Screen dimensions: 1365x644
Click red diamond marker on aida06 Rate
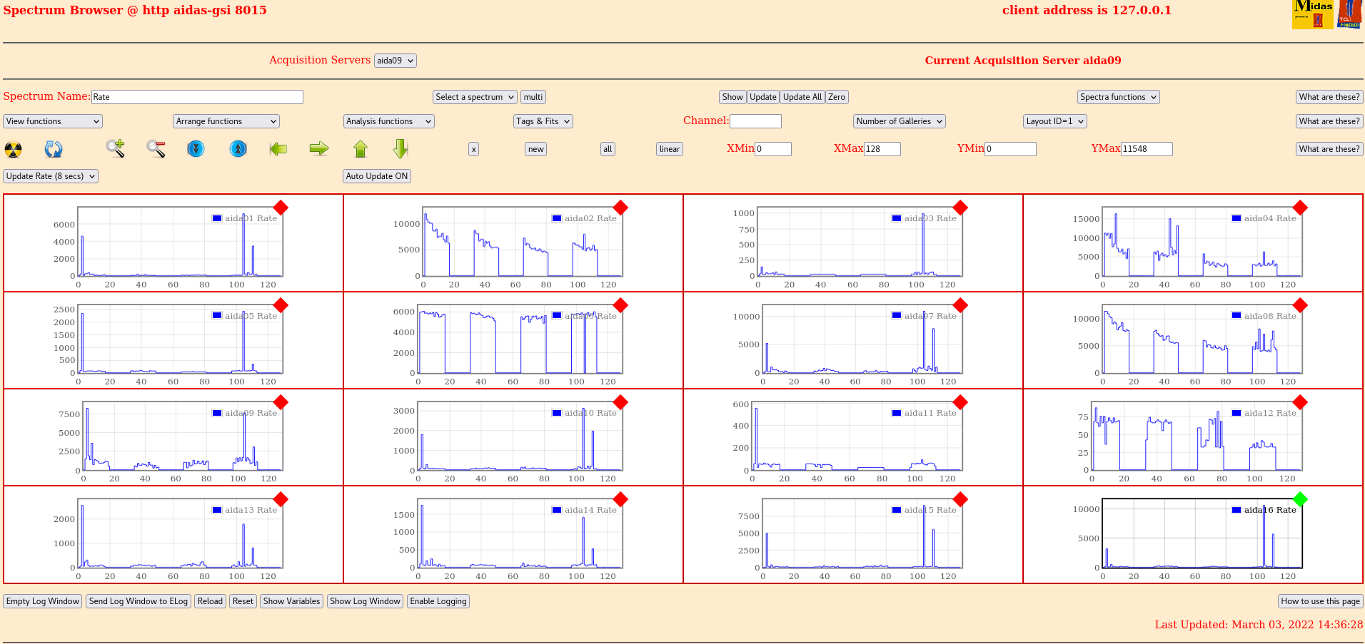point(620,305)
